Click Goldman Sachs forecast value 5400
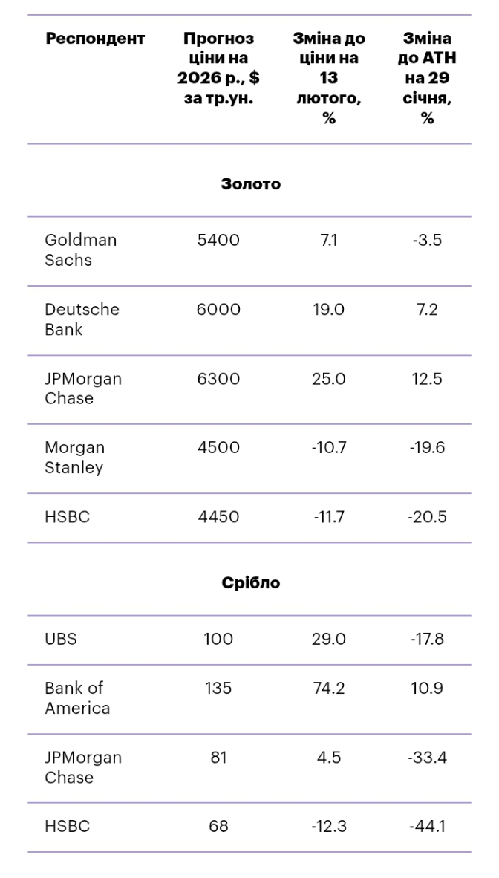Screen dimensions: 499x878 coord(218,241)
